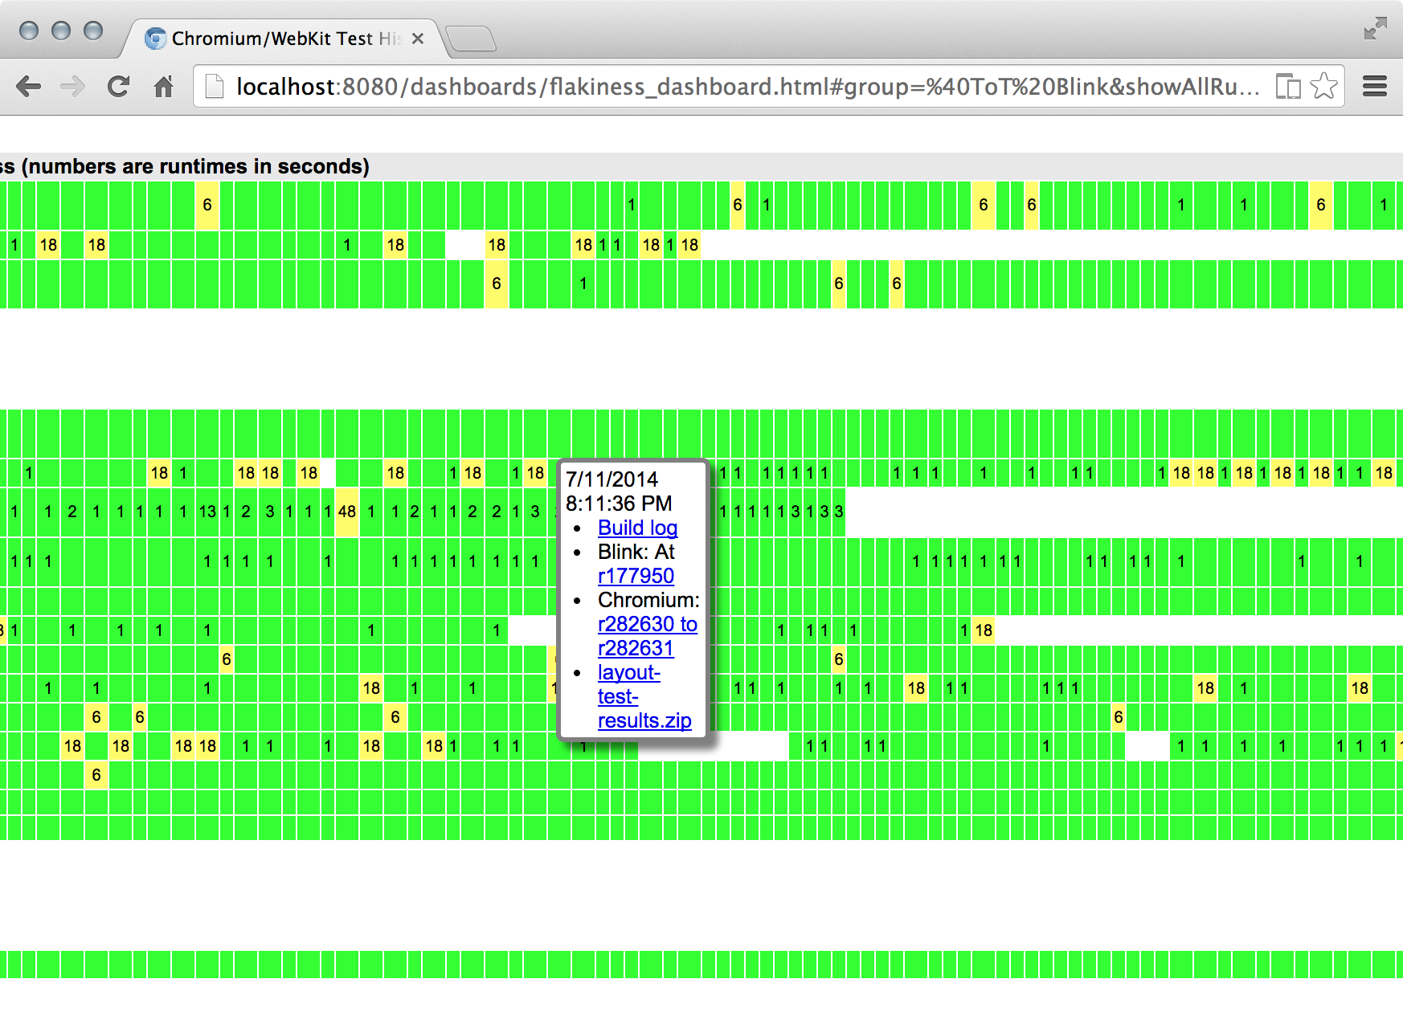1403x1036 pixels.
Task: Click the browser Back arrow
Action: coord(29,87)
